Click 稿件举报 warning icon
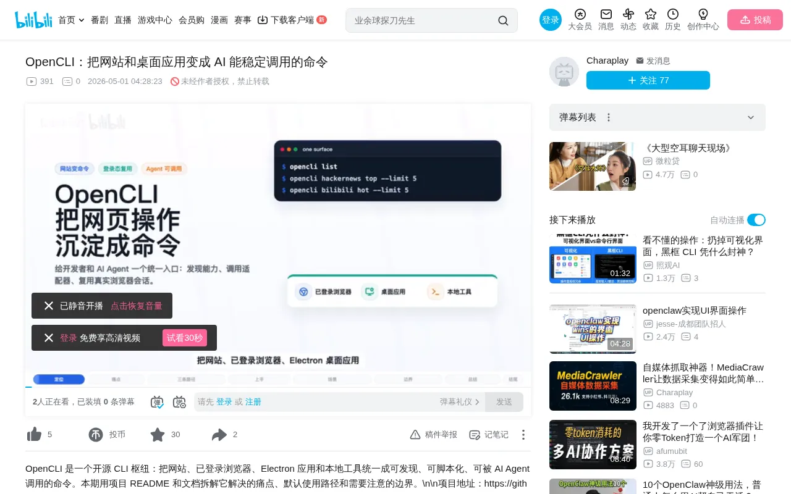This screenshot has height=494, width=791. [x=415, y=435]
